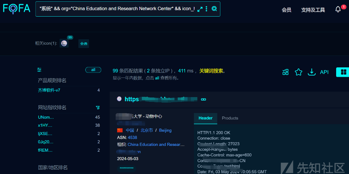Filter by x1HY… fingerprint
Image resolution: width=349 pixels, height=174 pixels.
coord(45,125)
